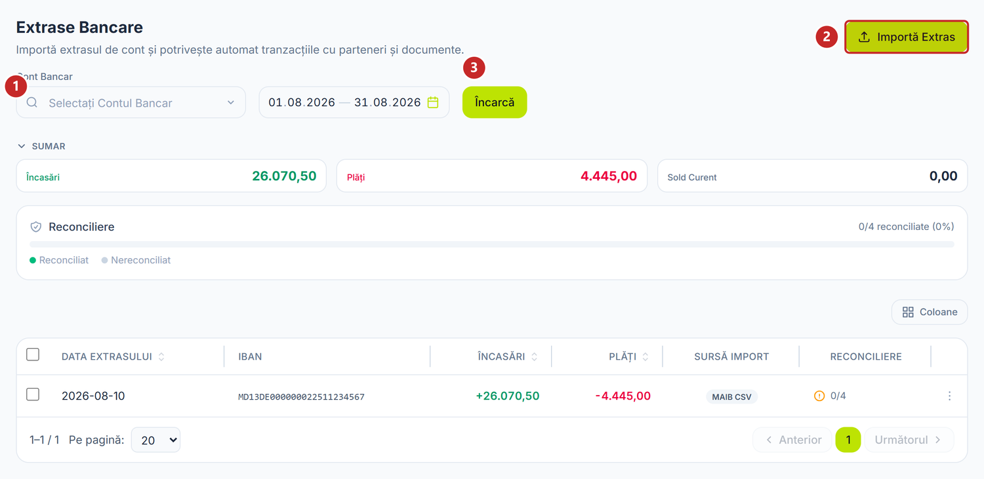This screenshot has height=479, width=984.
Task: Tick the select-all checkbox in table header
Action: tap(33, 354)
